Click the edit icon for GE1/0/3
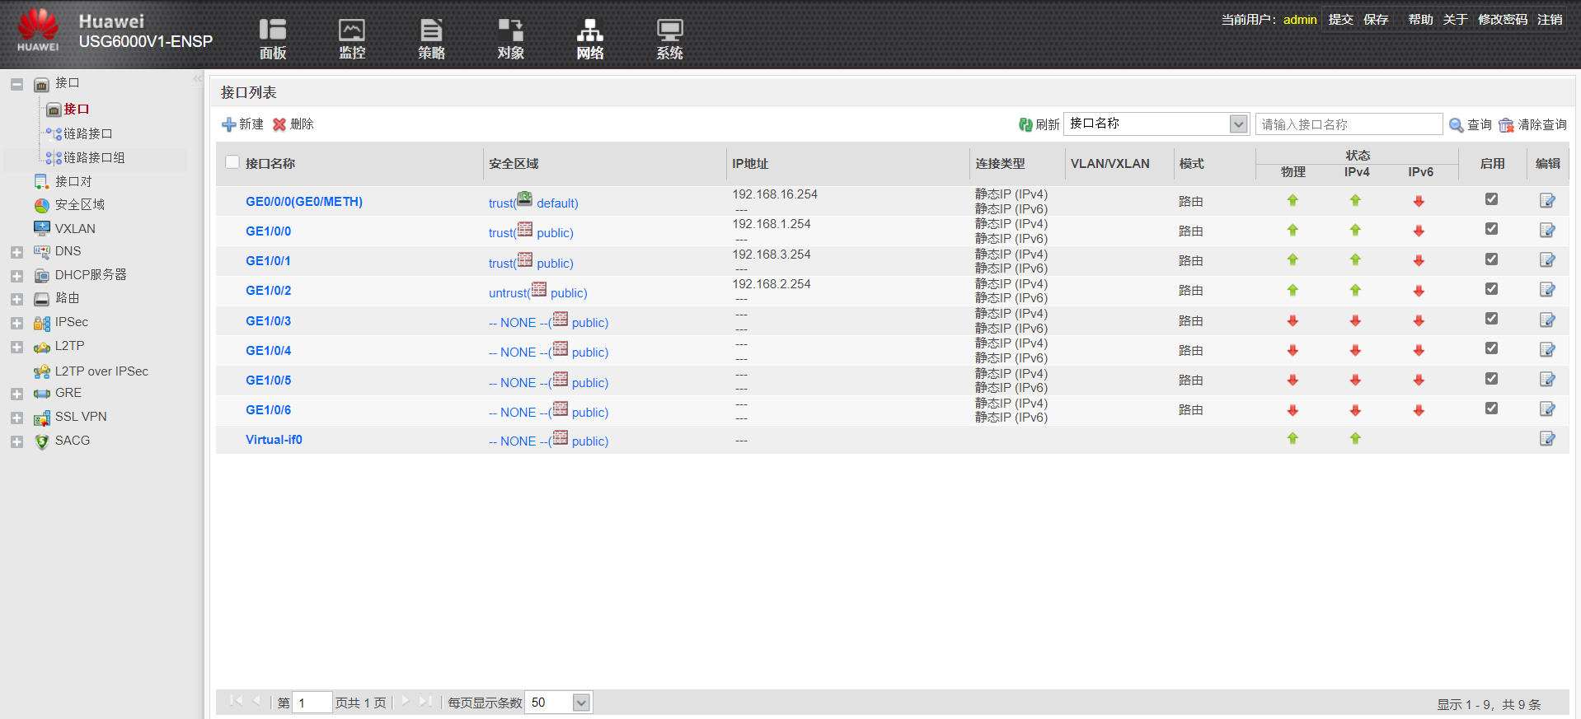This screenshot has height=719, width=1581. (1547, 320)
